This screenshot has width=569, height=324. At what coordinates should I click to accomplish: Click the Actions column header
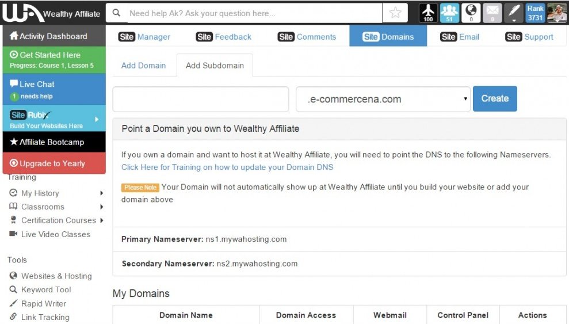point(532,315)
